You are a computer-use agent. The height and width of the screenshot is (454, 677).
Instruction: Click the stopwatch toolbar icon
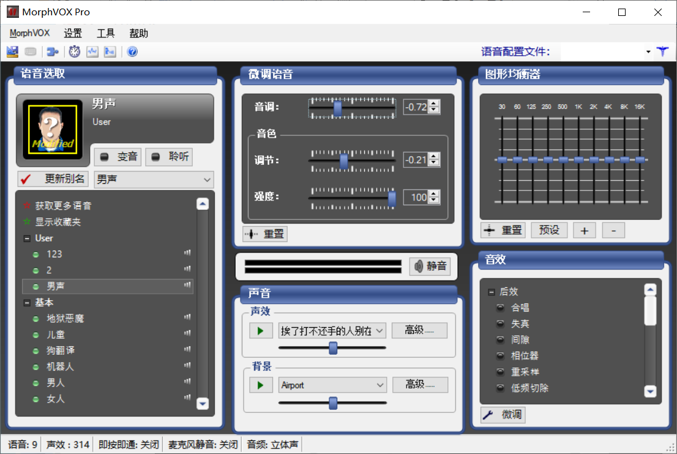pyautogui.click(x=75, y=52)
